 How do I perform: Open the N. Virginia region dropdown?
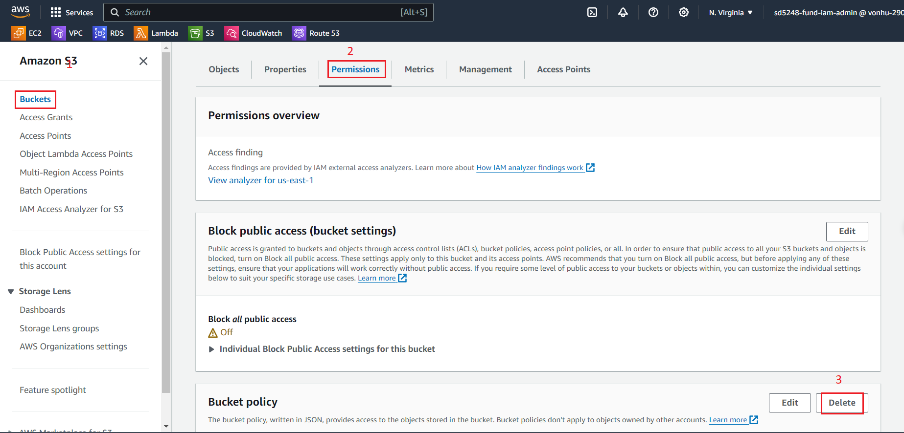(x=731, y=12)
